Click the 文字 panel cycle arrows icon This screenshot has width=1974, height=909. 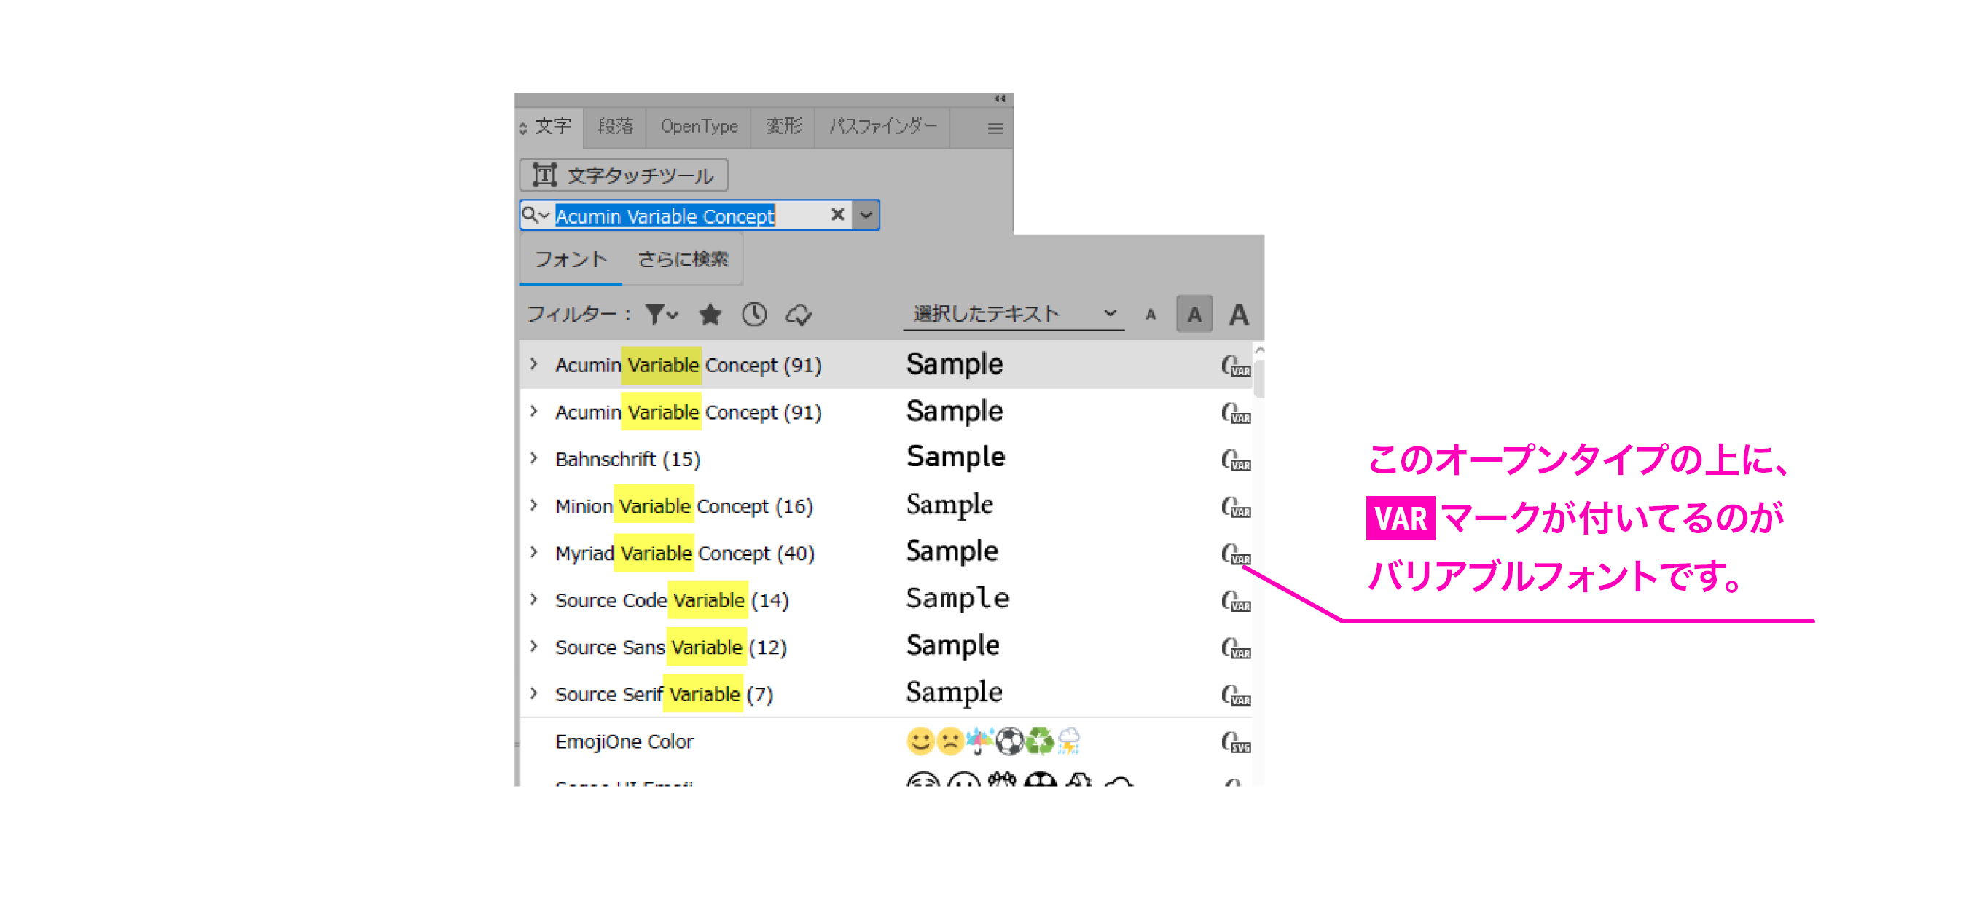(x=522, y=128)
